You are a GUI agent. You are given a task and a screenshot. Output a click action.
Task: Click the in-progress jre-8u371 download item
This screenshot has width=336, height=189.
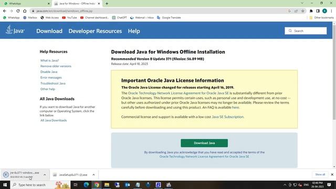[22, 175]
